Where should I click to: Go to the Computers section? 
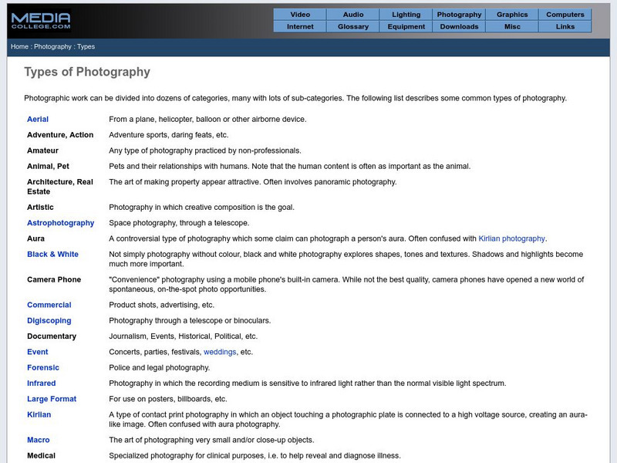(x=565, y=14)
